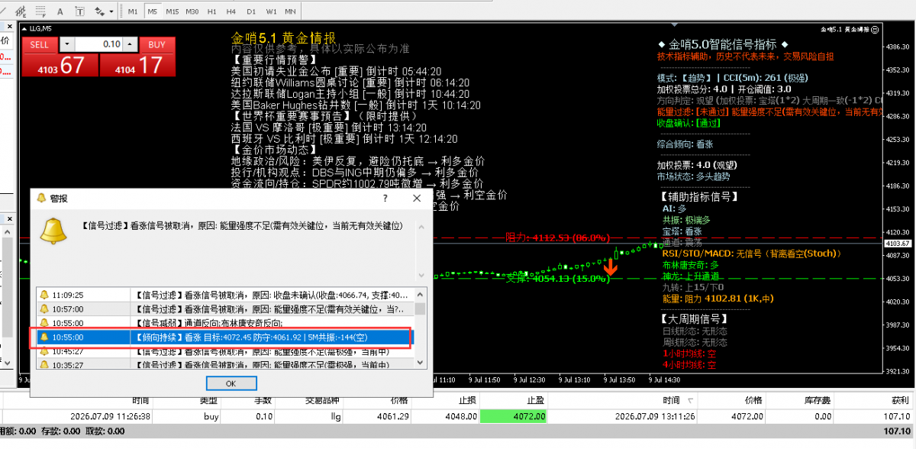
Task: Select the Fibonacci fan drawing tool
Action: click(40, 11)
